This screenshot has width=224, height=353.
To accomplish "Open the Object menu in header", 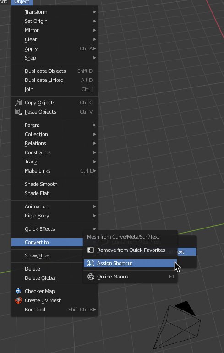I will click(x=22, y=2).
